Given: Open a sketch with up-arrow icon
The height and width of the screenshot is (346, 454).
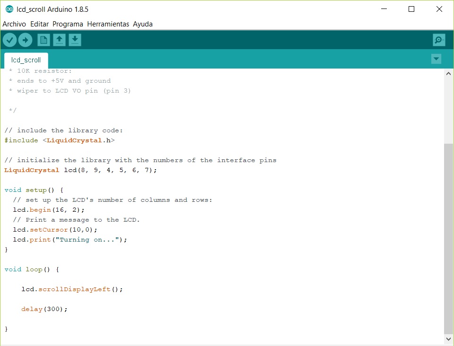Looking at the screenshot, I should [x=60, y=40].
